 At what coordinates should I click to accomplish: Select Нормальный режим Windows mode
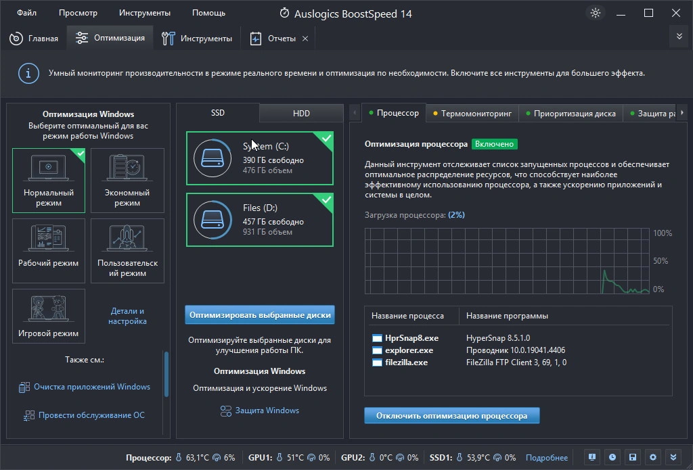click(x=49, y=181)
